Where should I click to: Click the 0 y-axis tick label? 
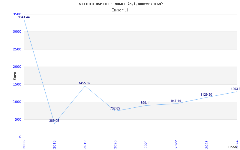(x=20, y=137)
